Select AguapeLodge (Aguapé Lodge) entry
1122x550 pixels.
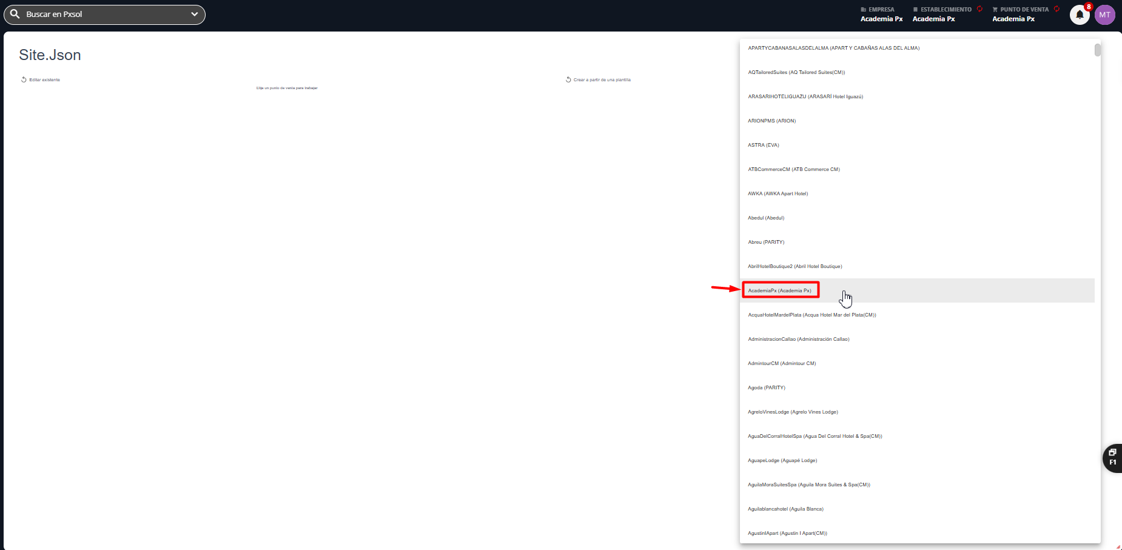point(782,460)
